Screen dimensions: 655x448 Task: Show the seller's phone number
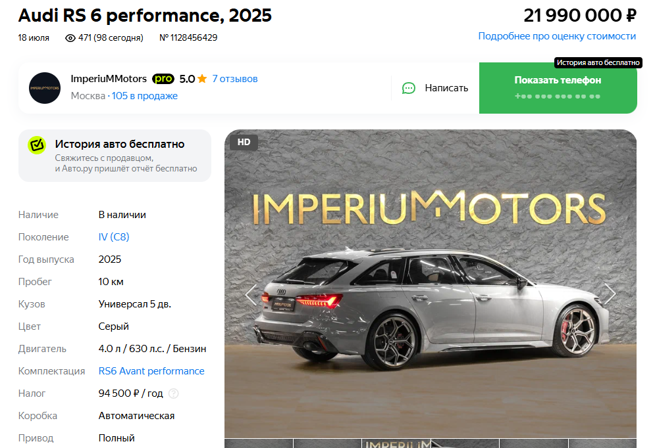click(x=558, y=88)
